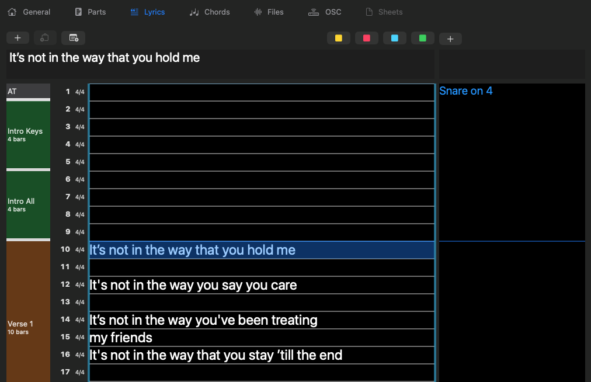Select the green color swatch

pos(422,37)
